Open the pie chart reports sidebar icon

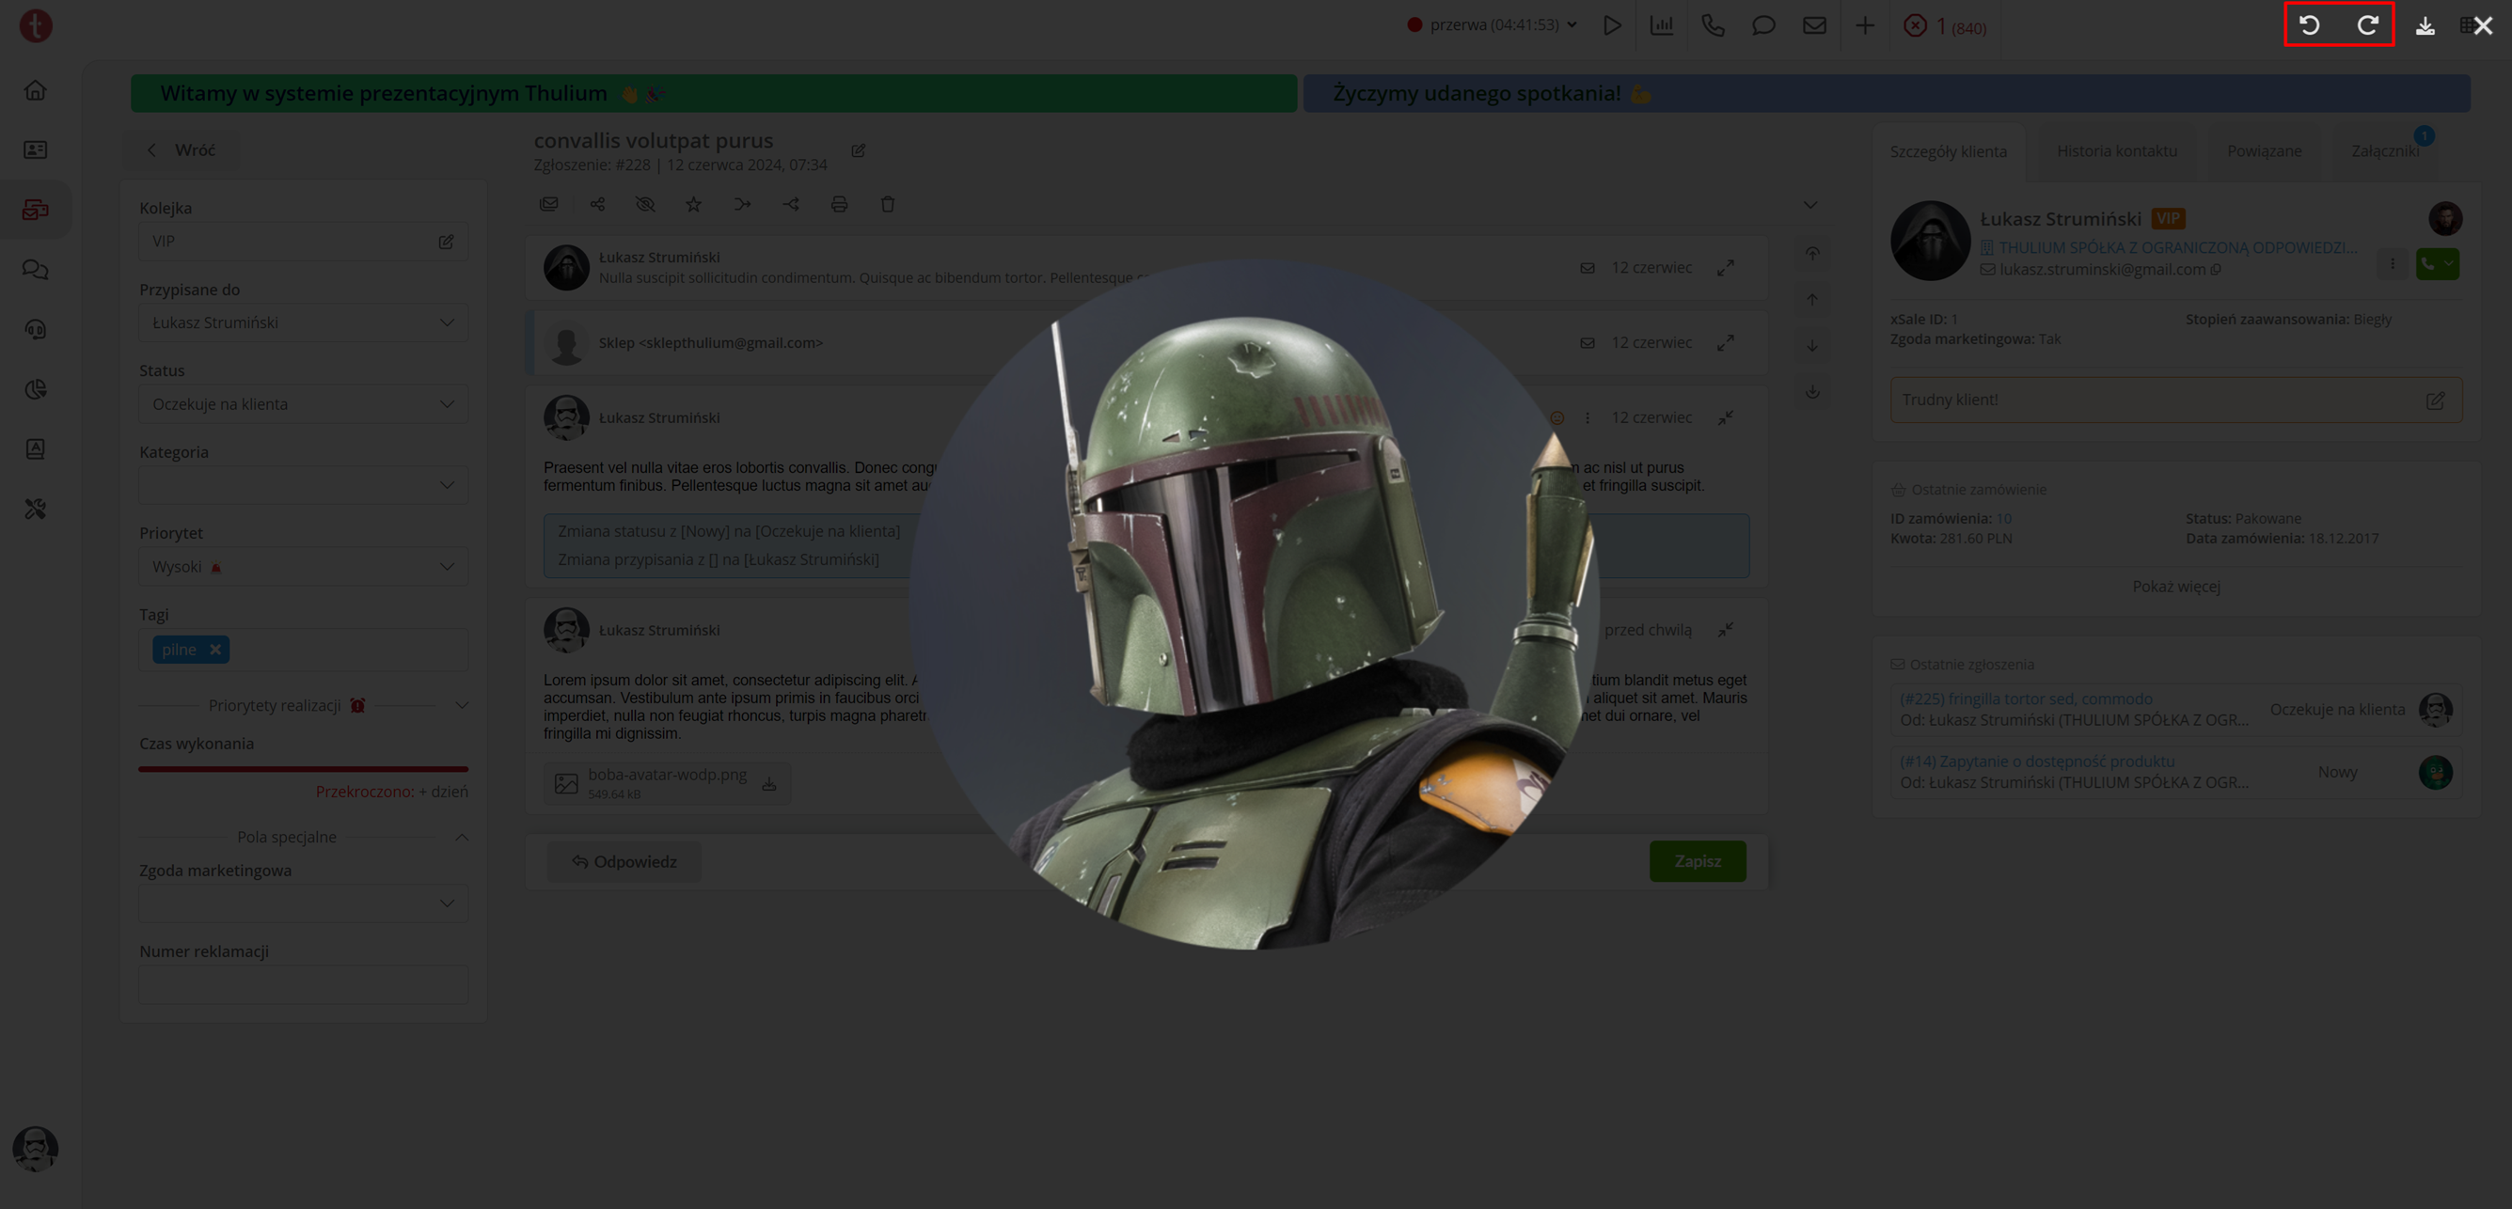pos(35,389)
